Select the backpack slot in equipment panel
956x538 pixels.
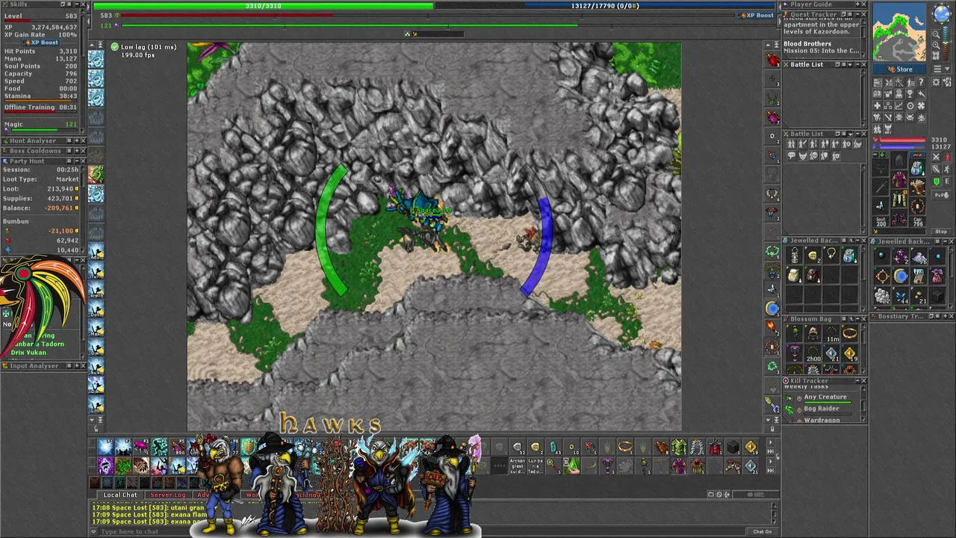tap(918, 168)
